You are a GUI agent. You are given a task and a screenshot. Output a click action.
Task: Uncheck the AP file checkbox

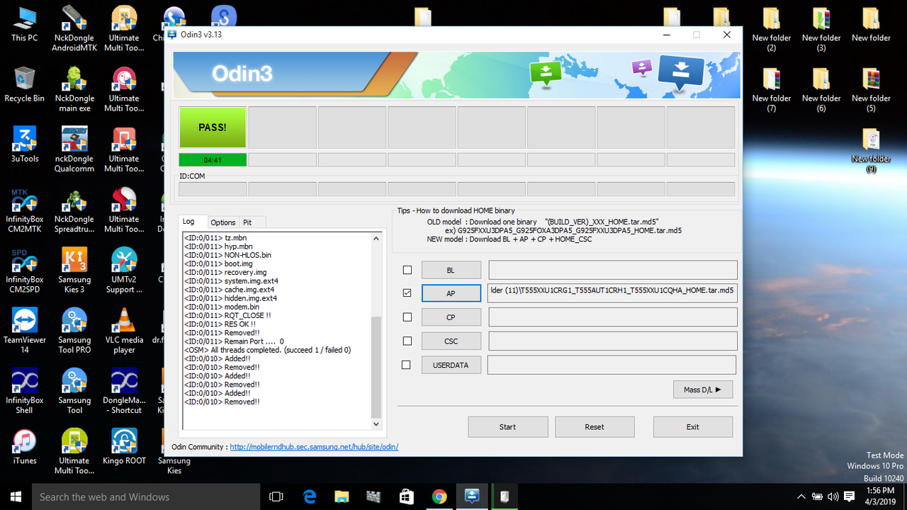coord(407,293)
